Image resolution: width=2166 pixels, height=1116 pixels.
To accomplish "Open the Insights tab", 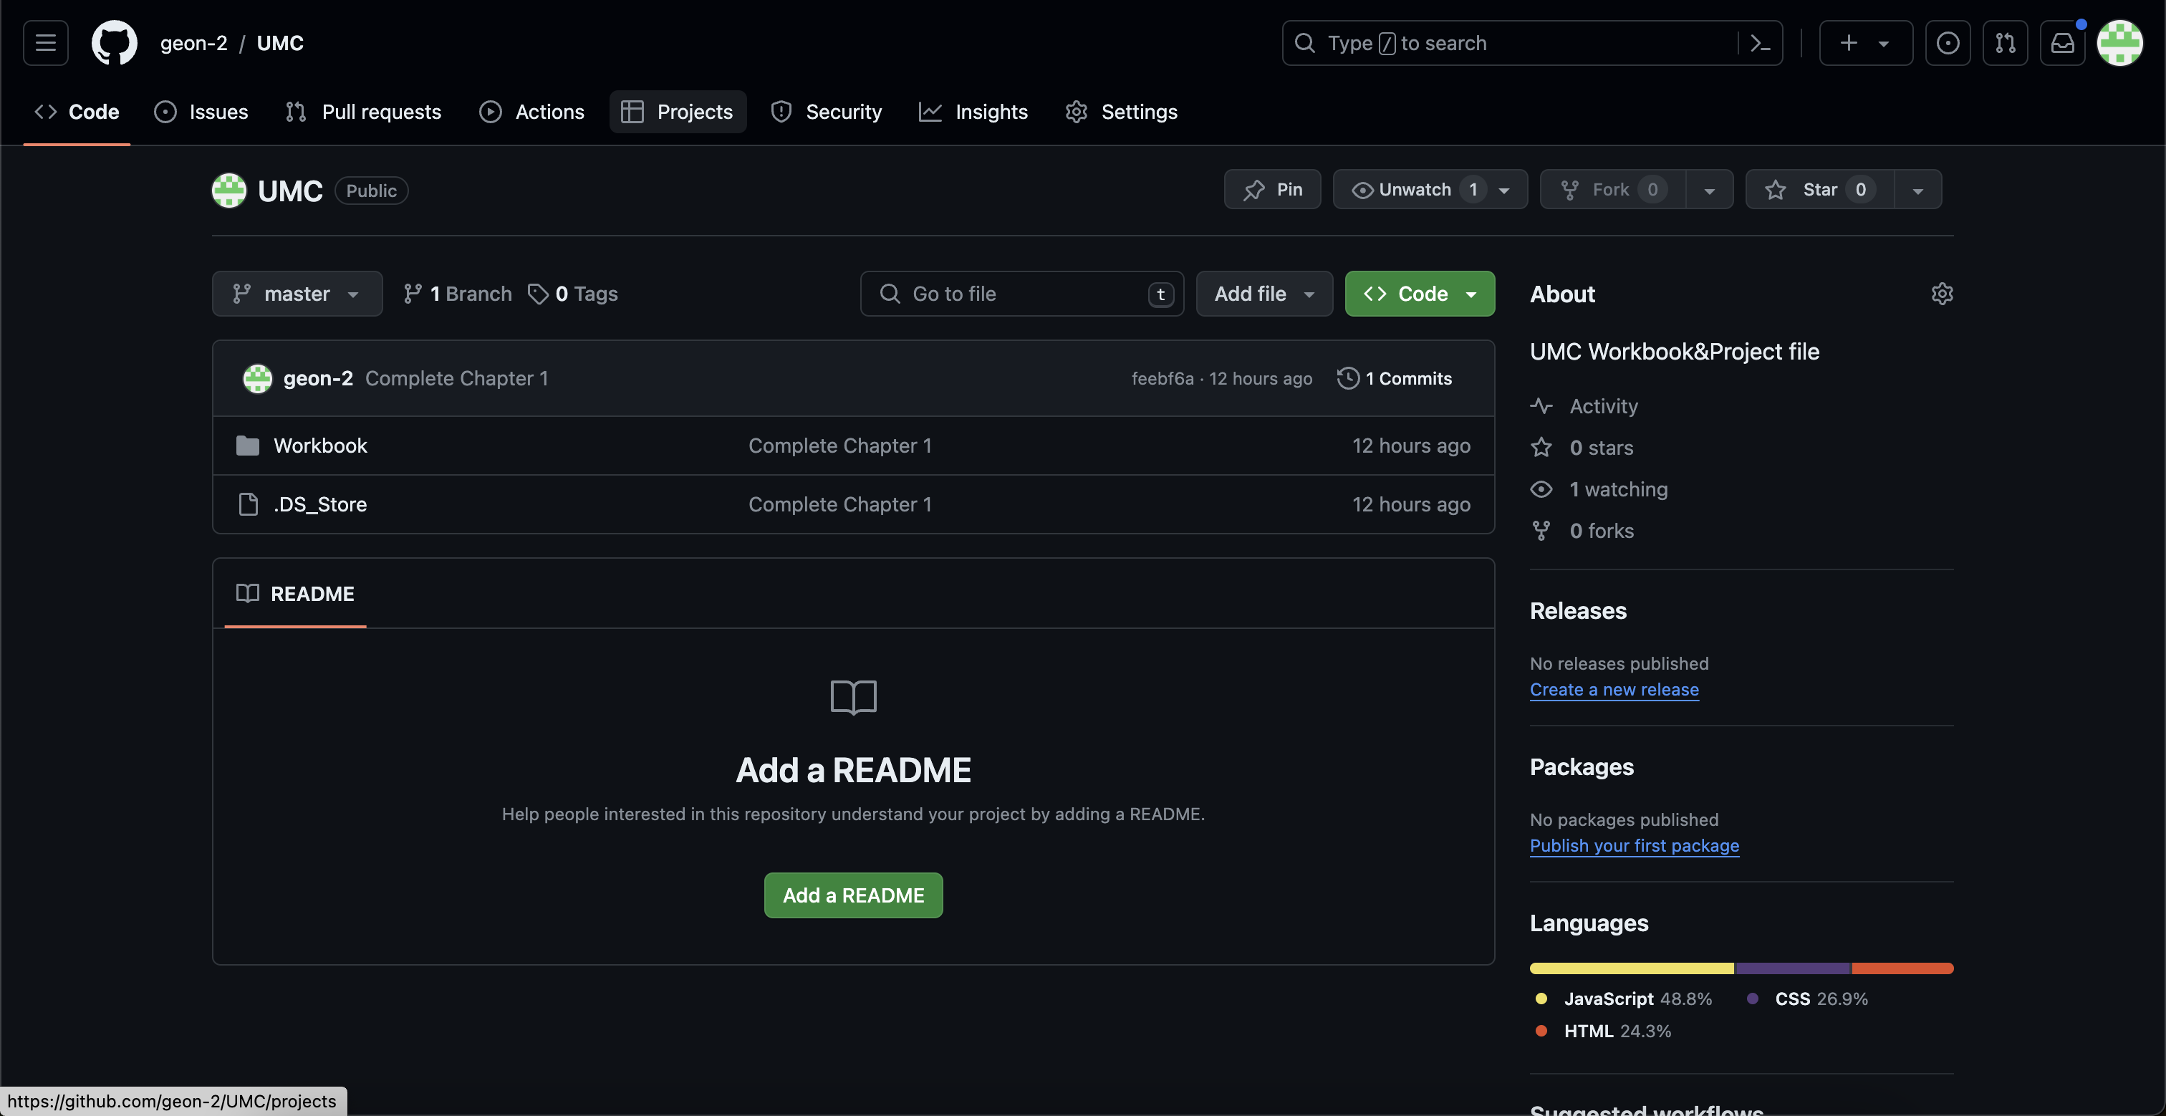I will [973, 112].
